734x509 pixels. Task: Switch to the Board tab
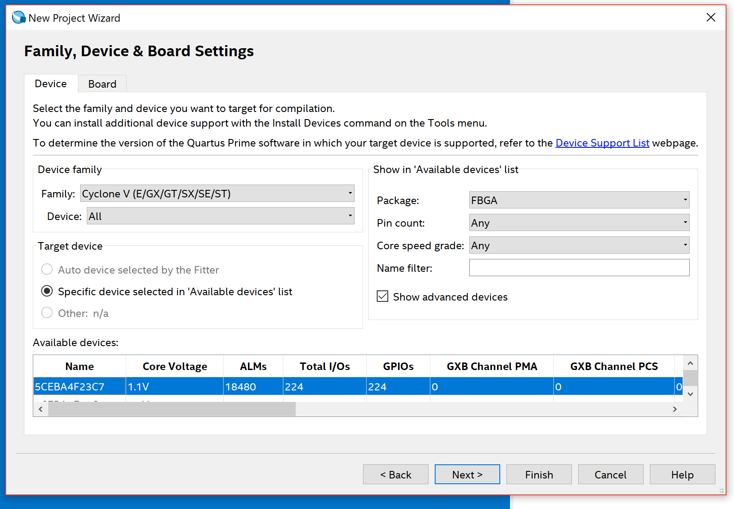point(102,84)
